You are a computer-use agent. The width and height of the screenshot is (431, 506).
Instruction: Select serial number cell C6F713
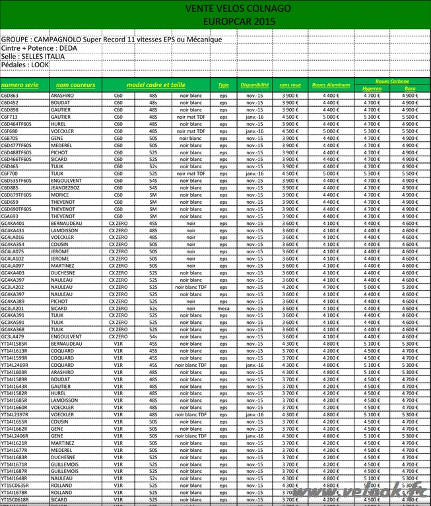click(9, 117)
